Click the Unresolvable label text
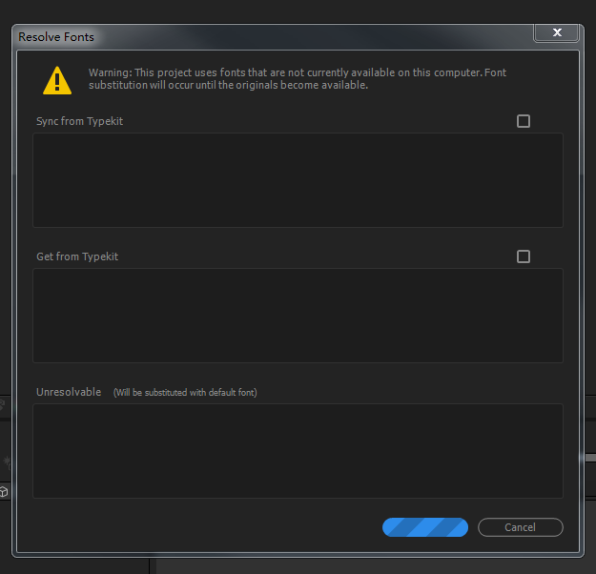The height and width of the screenshot is (574, 596). 69,392
